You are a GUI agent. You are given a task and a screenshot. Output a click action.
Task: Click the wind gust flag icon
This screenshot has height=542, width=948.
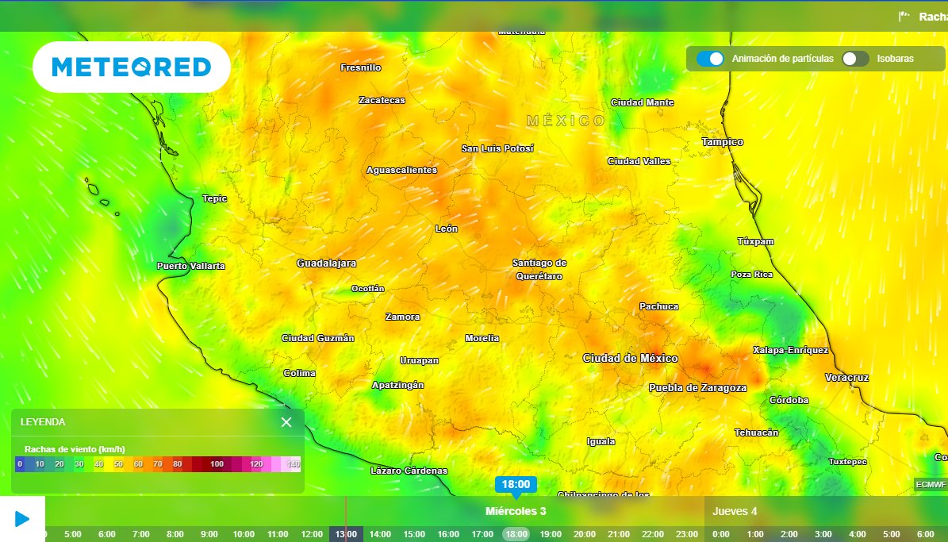904,17
